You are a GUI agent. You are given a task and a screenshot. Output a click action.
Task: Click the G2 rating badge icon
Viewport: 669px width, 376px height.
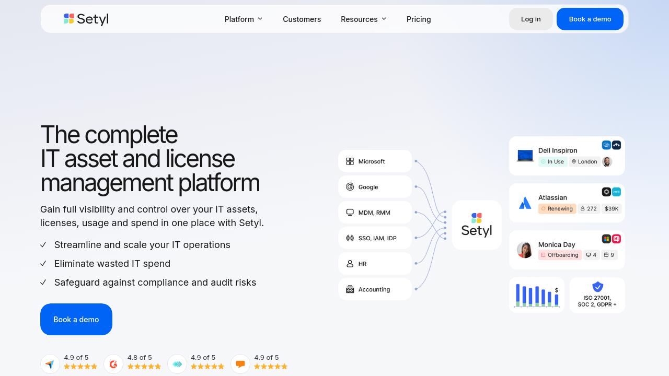click(113, 363)
